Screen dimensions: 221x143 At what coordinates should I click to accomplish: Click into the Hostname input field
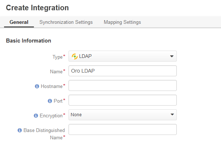(123, 85)
